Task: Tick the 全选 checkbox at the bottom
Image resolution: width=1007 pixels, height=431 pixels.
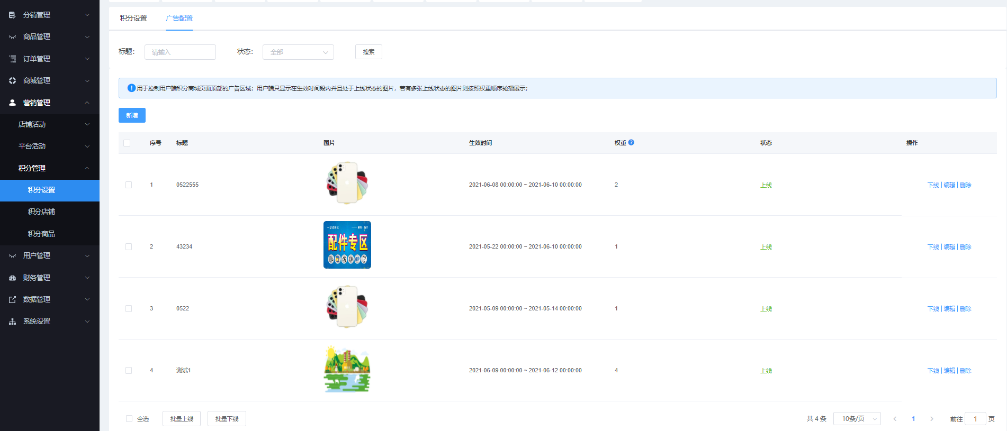Action: coord(129,419)
